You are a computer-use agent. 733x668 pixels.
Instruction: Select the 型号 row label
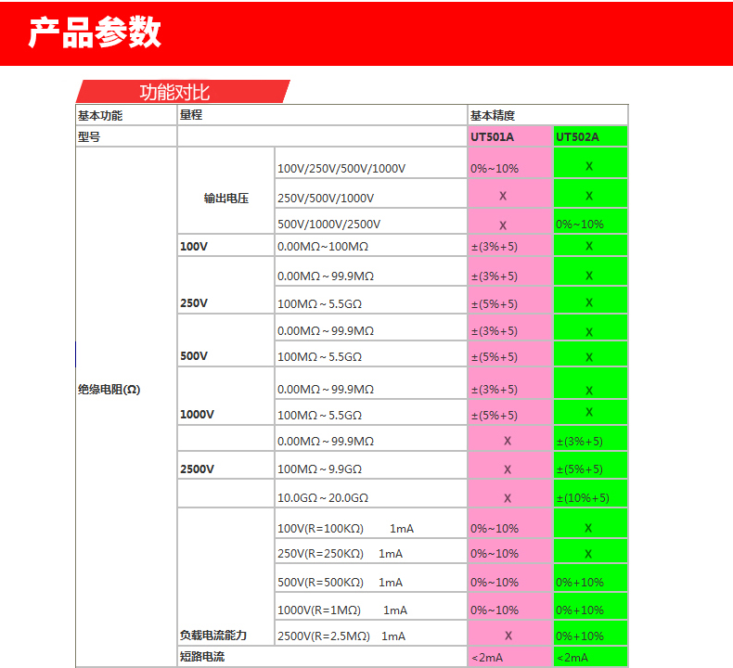[x=89, y=137]
